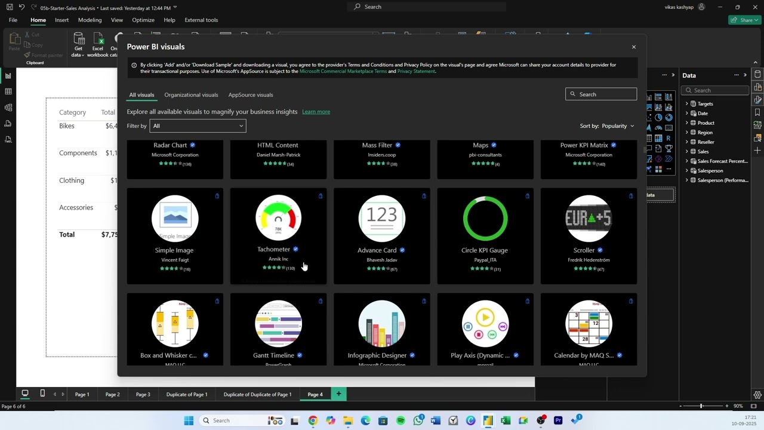Click the Windows Start button
The width and height of the screenshot is (764, 430).
(x=189, y=420)
